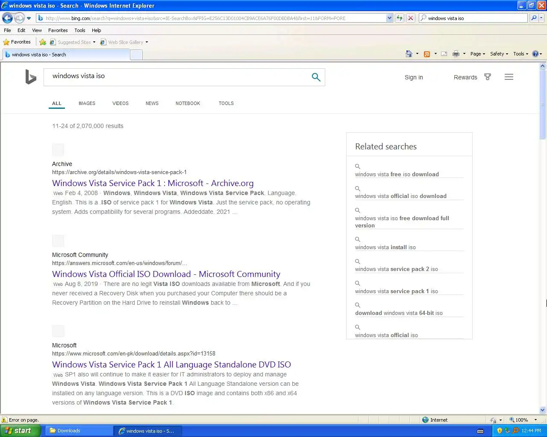
Task: Click the Bing logo
Action: pos(31,77)
